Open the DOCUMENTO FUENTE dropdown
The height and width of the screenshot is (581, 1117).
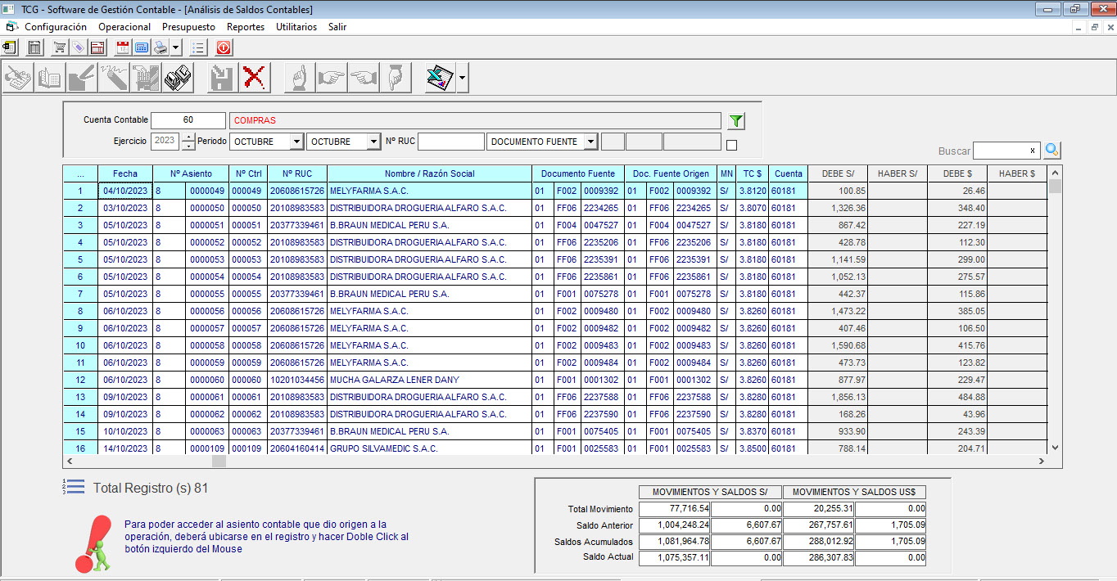[x=590, y=142]
